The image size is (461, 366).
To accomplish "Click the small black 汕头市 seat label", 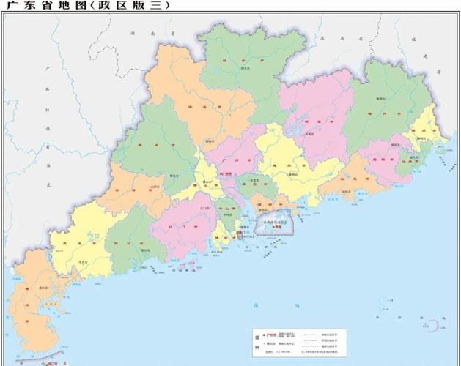I will (413, 157).
